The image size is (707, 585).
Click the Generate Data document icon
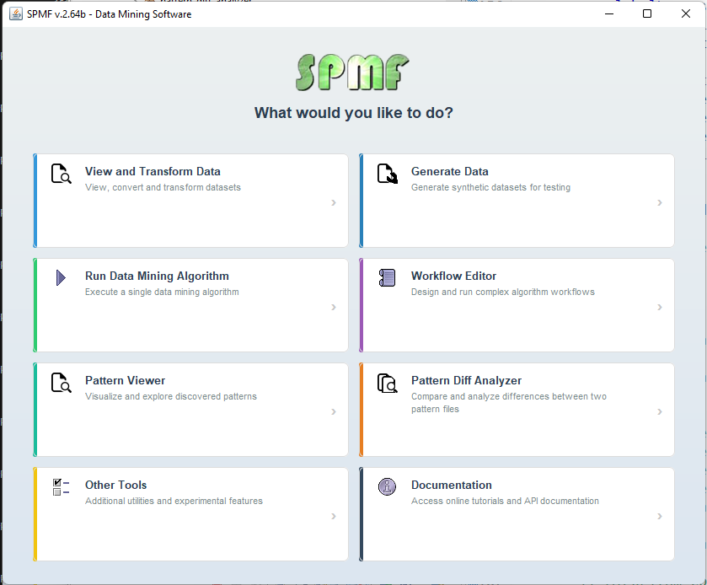387,174
